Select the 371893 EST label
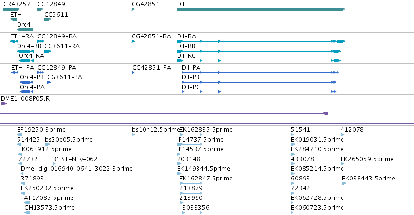This screenshot has height=215, width=414. point(32,179)
